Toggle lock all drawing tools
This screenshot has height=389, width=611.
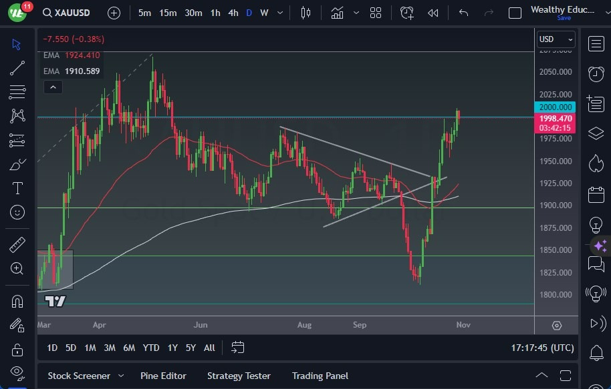pyautogui.click(x=17, y=350)
